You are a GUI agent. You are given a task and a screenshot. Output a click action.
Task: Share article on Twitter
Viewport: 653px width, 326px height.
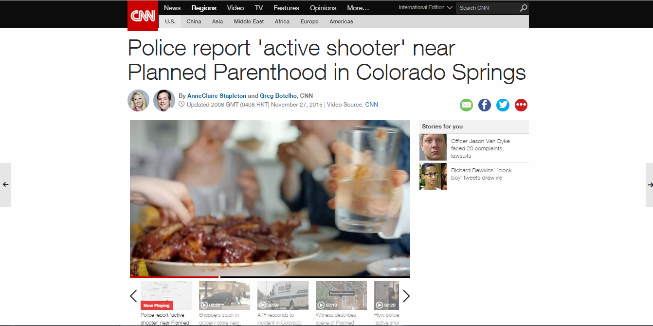point(503,105)
